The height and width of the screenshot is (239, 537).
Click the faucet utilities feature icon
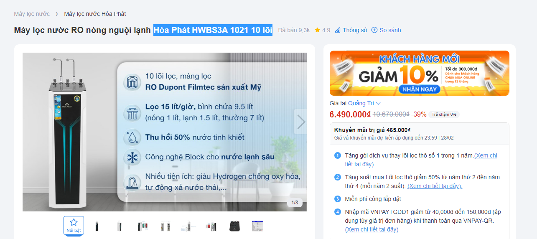pyautogui.click(x=132, y=183)
